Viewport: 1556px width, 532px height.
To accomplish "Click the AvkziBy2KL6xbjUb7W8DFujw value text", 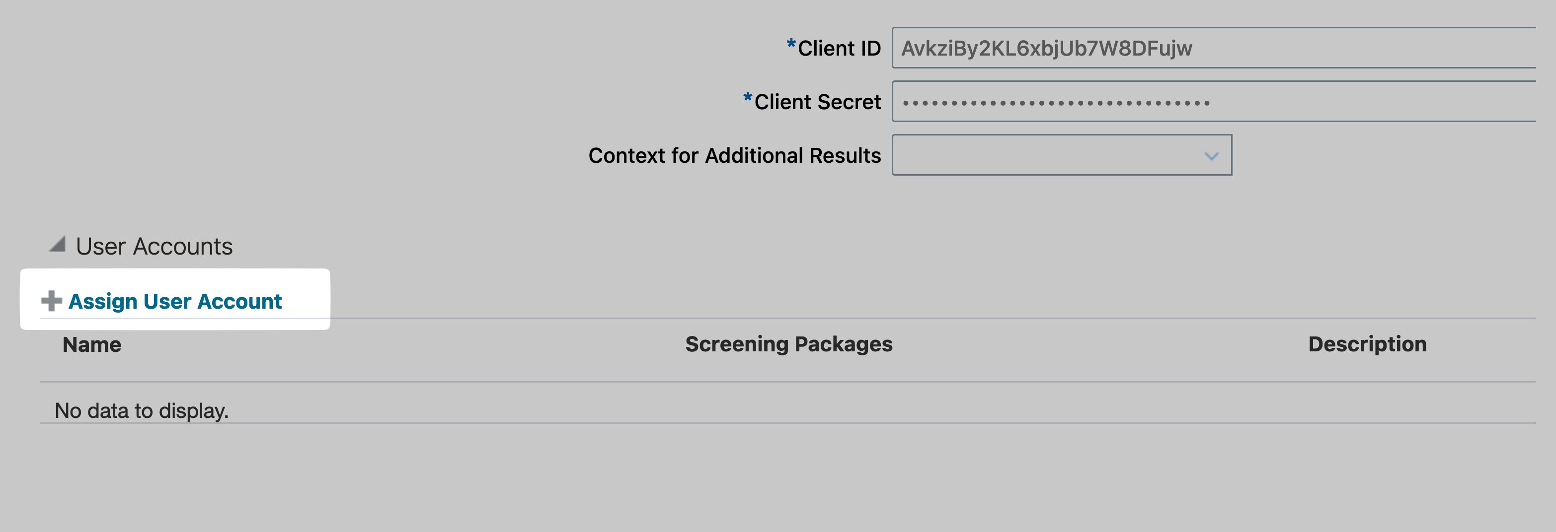I will (1046, 48).
